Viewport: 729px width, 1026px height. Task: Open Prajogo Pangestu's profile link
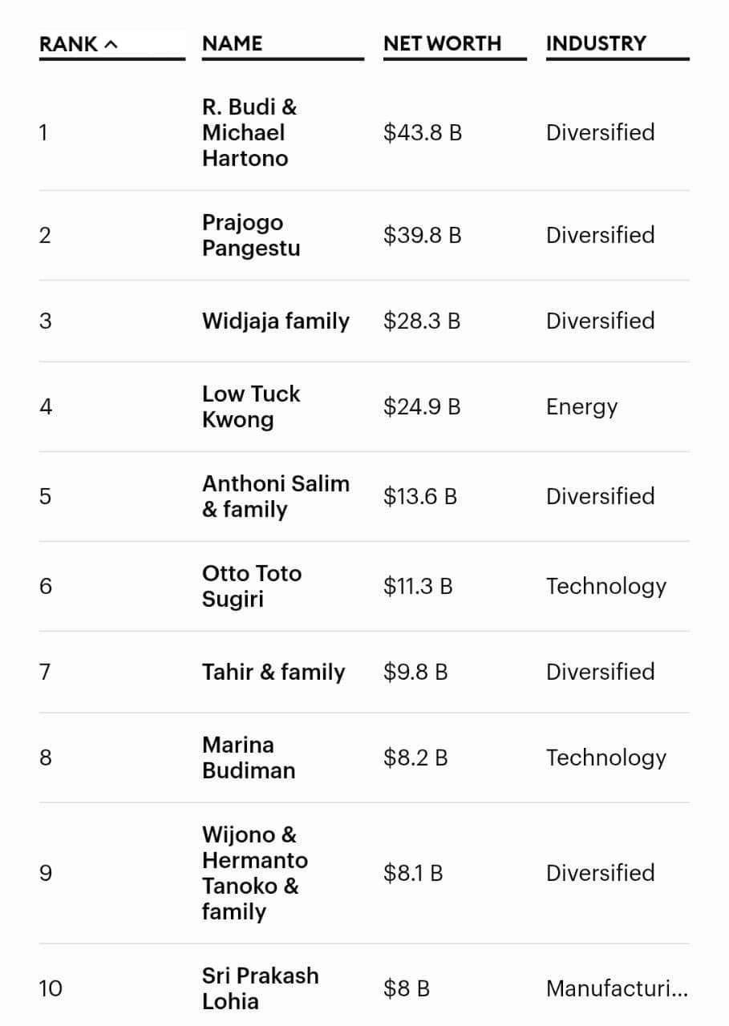[251, 236]
